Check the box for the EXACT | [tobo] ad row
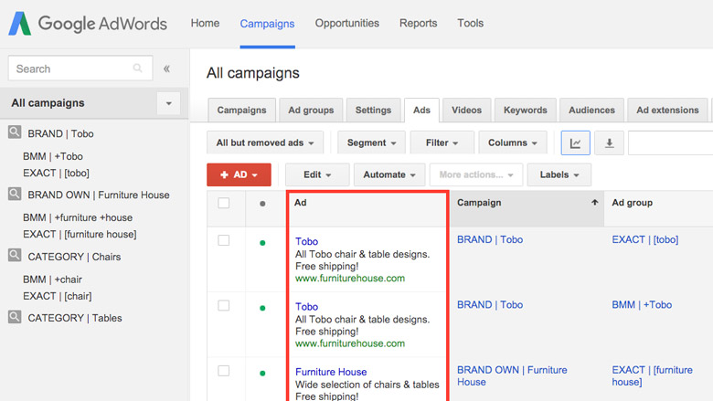This screenshot has height=401, width=713. click(224, 240)
